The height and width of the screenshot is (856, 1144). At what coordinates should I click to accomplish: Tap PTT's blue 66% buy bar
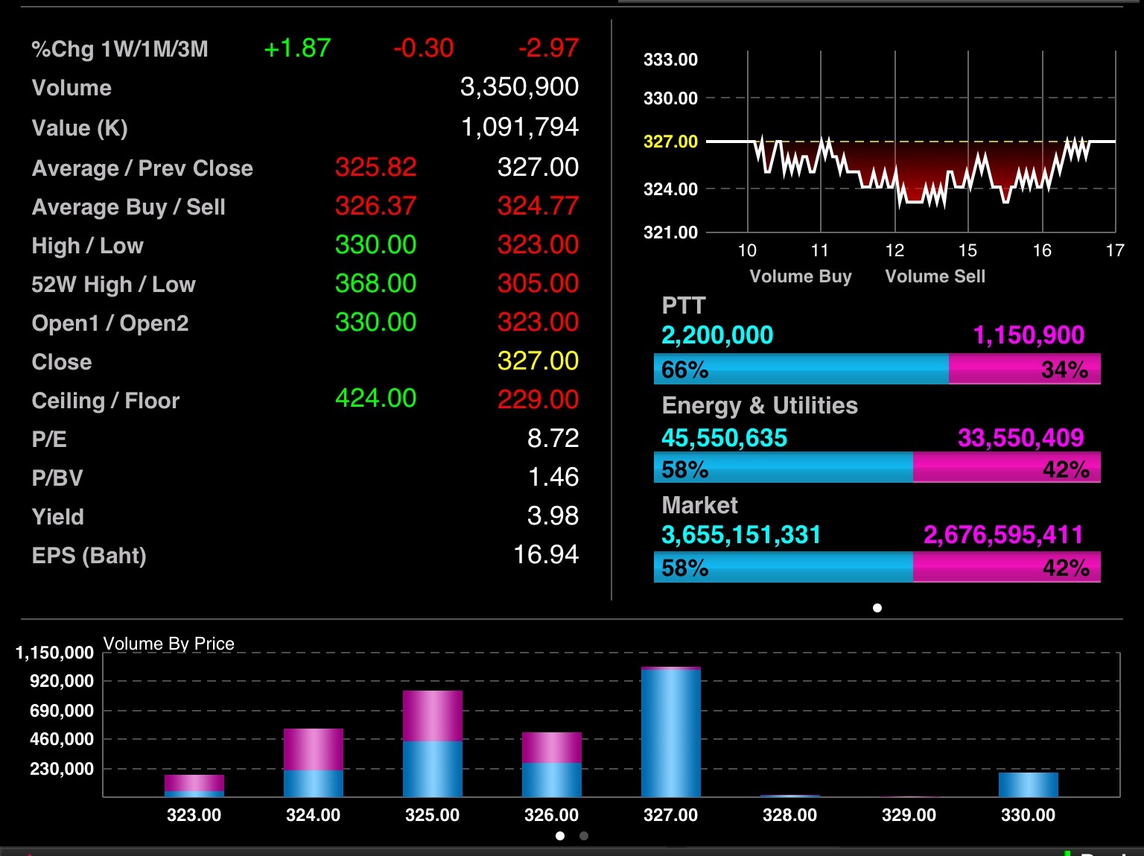801,370
